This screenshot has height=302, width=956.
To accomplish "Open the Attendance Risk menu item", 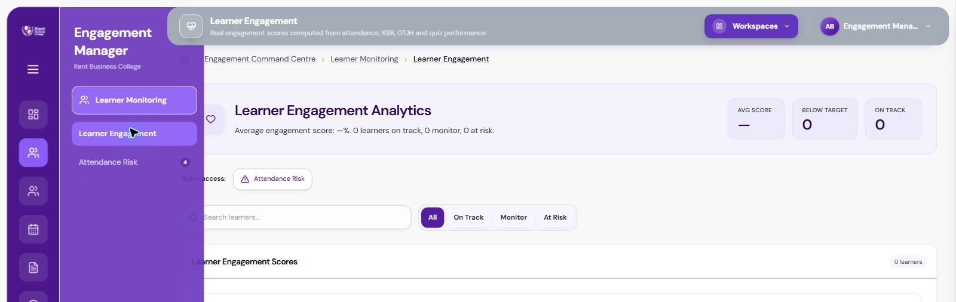I will tap(134, 162).
